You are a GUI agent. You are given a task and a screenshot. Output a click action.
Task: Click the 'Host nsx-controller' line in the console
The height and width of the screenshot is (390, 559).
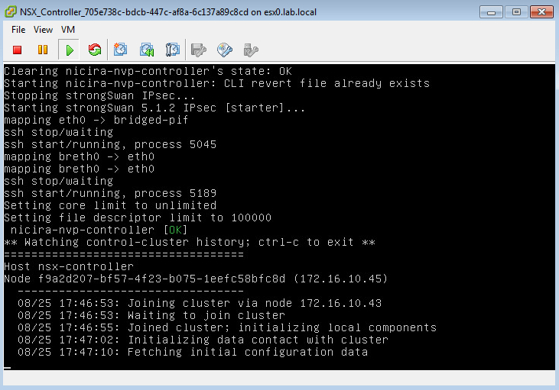[x=69, y=266]
